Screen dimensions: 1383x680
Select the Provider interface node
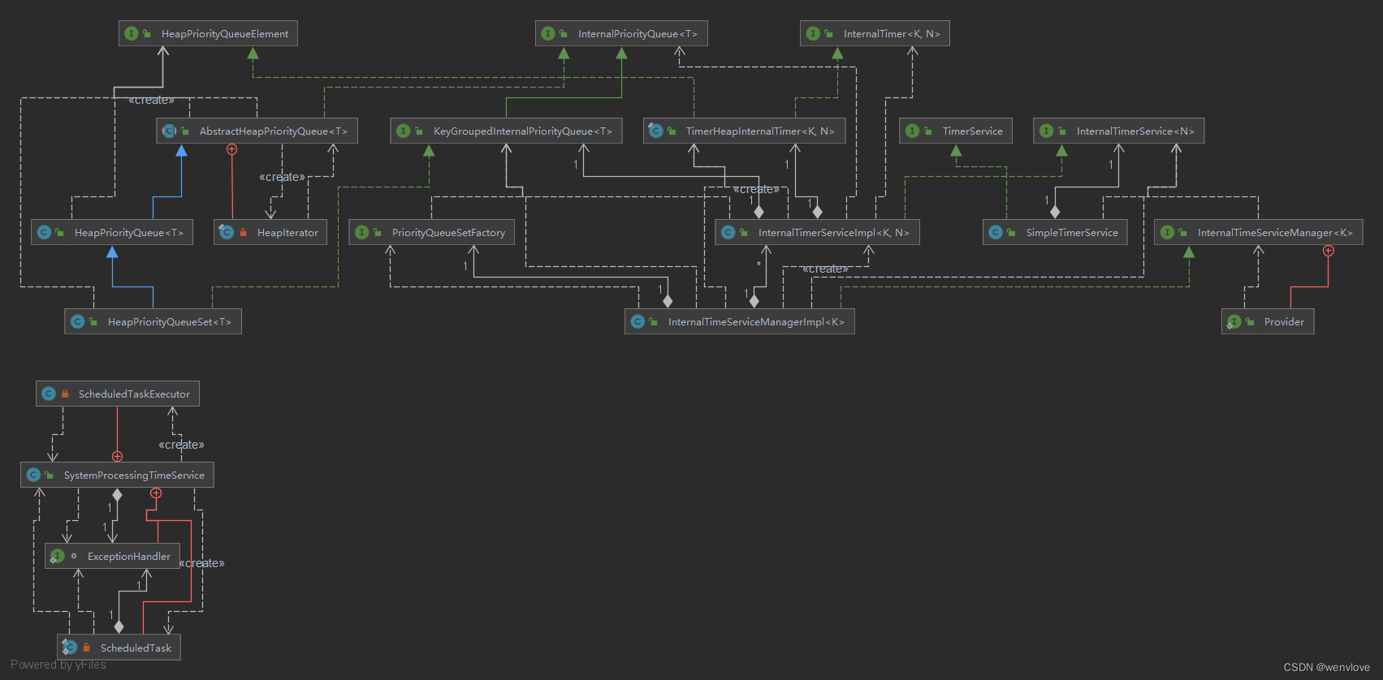(x=1268, y=321)
